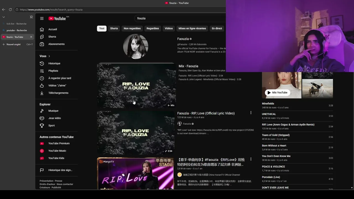
Task: Click the YouTube search field
Action: pyautogui.click(x=180, y=18)
